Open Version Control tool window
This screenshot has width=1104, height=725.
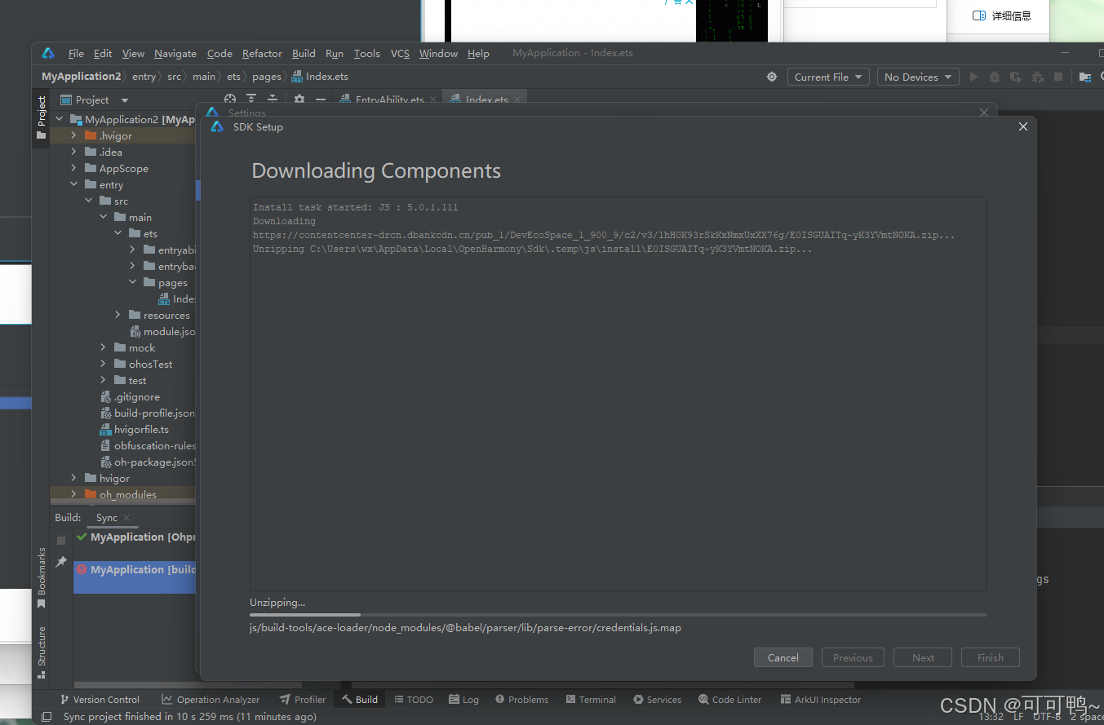click(x=100, y=700)
